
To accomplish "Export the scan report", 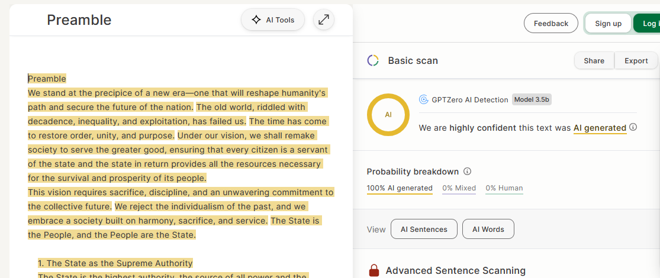I will pos(636,60).
